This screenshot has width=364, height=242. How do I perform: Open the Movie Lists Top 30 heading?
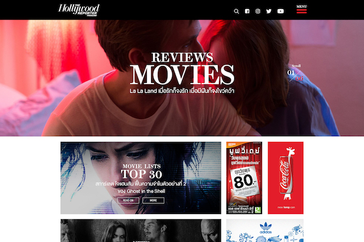click(x=141, y=172)
